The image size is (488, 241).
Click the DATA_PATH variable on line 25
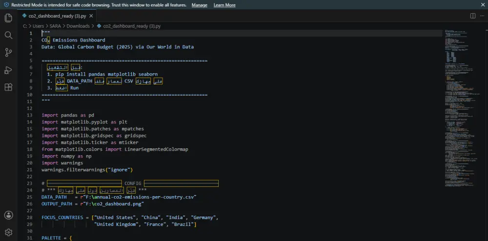pyautogui.click(x=54, y=197)
